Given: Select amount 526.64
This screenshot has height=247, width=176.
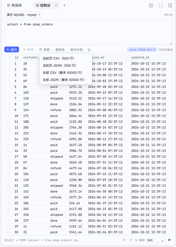Looking at the screenshot, I should pos(74,203).
